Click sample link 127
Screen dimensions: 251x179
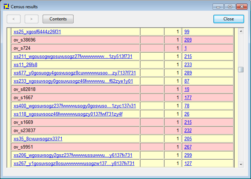(188, 163)
